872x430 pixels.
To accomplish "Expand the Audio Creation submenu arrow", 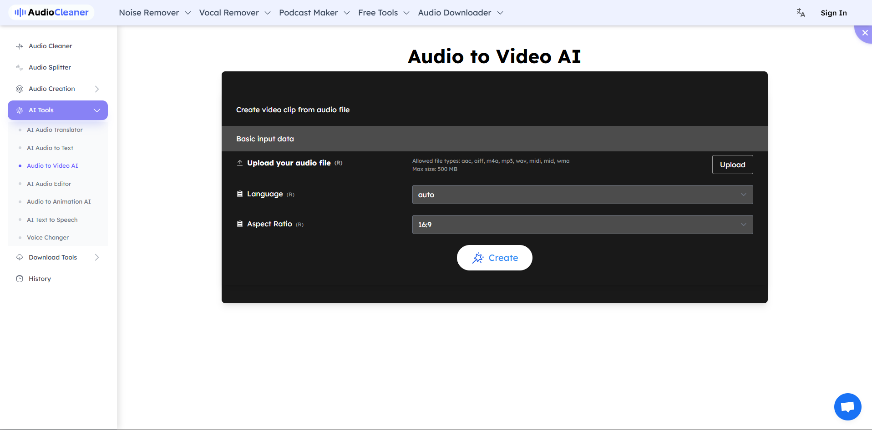I will (96, 89).
